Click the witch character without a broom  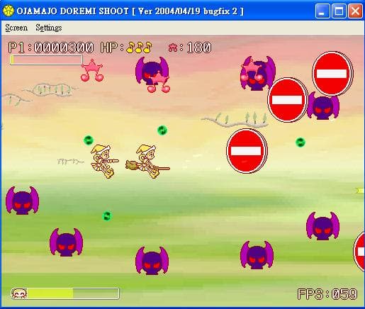104,162
